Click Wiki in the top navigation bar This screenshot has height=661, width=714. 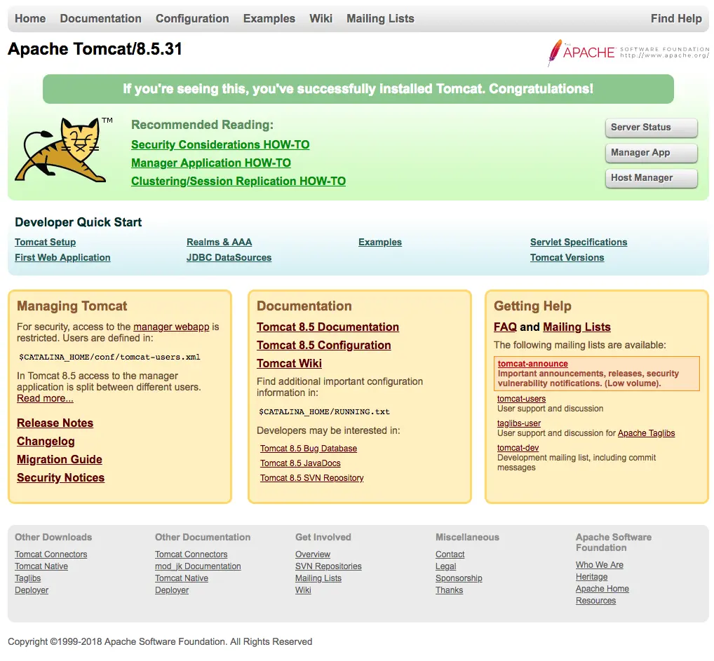click(x=321, y=19)
